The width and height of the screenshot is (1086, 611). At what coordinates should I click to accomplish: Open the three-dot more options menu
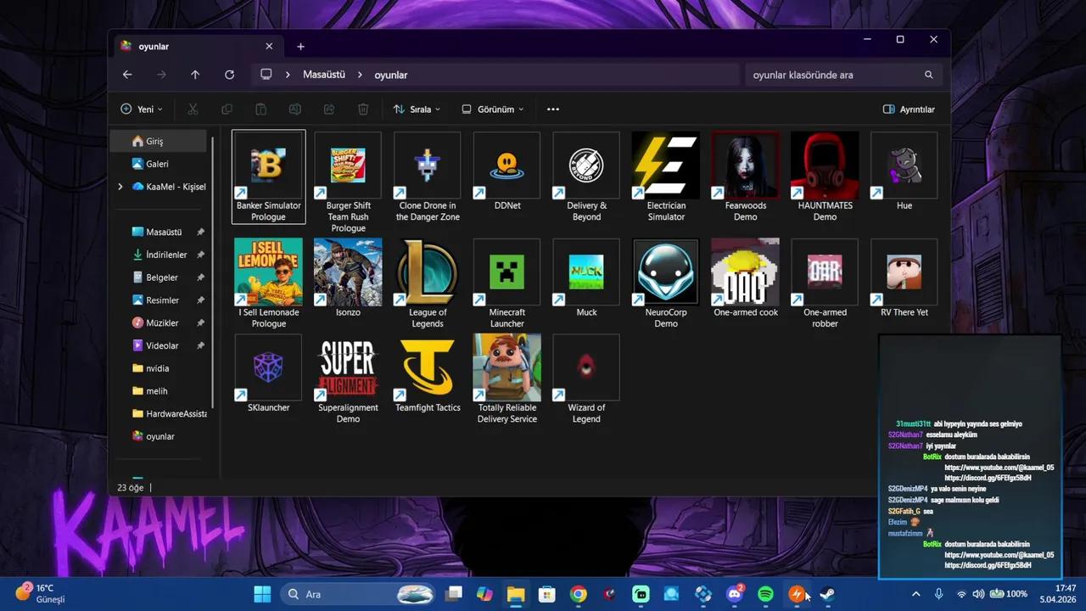point(553,109)
